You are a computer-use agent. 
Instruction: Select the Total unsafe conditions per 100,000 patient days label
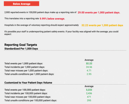(x=31, y=100)
